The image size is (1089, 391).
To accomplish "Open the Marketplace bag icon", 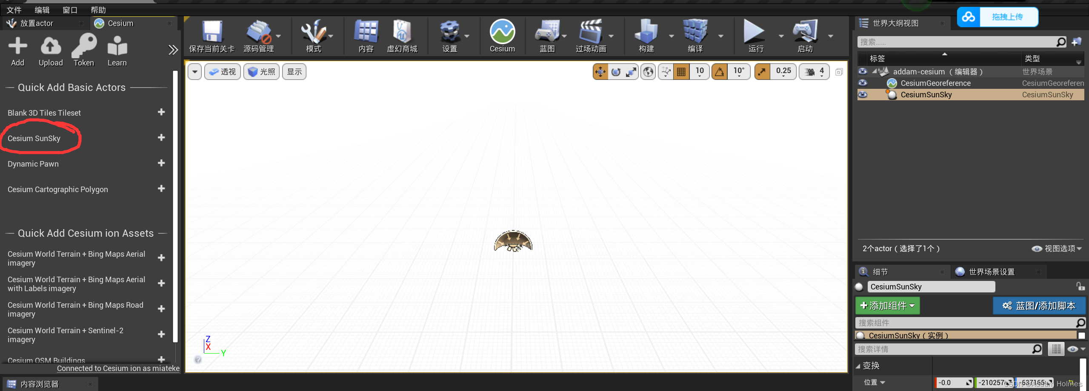I will (402, 31).
